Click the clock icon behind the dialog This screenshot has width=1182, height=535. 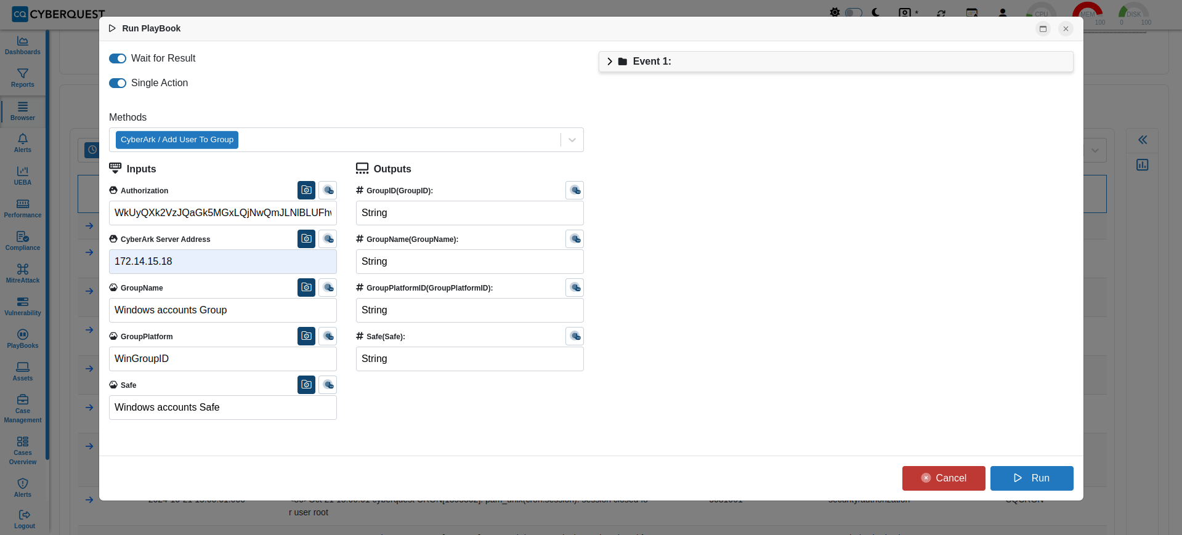tap(92, 150)
